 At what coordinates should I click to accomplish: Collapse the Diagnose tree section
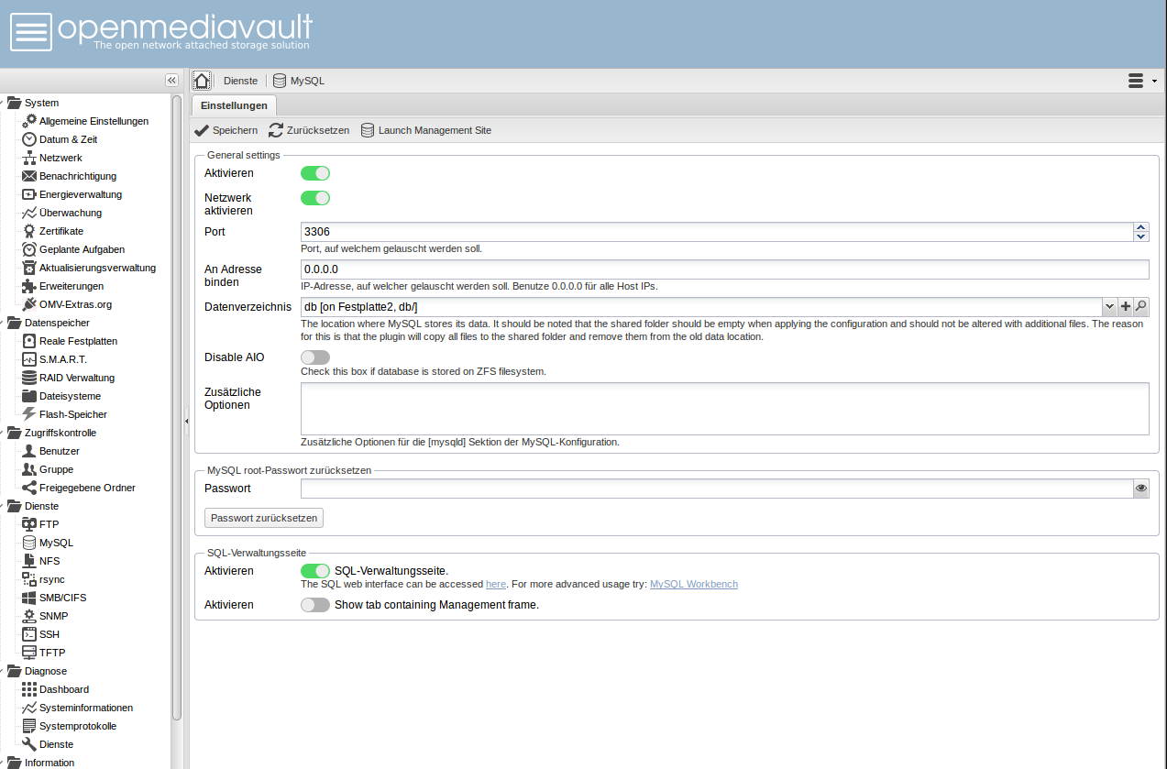3,671
